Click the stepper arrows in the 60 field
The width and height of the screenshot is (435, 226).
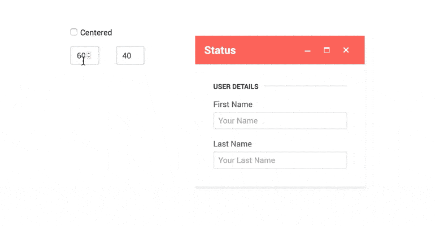[89, 55]
